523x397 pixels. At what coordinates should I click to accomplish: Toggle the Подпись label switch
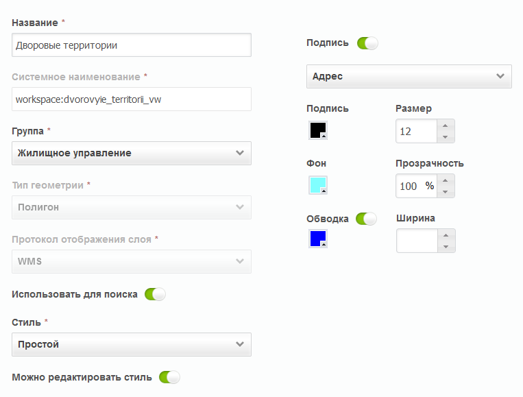pos(367,43)
